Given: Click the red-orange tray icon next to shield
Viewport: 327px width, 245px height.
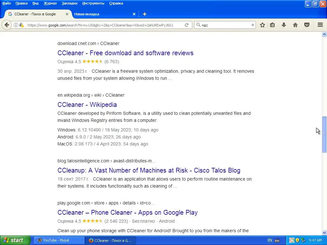Looking at the screenshot, I should tap(292, 240).
